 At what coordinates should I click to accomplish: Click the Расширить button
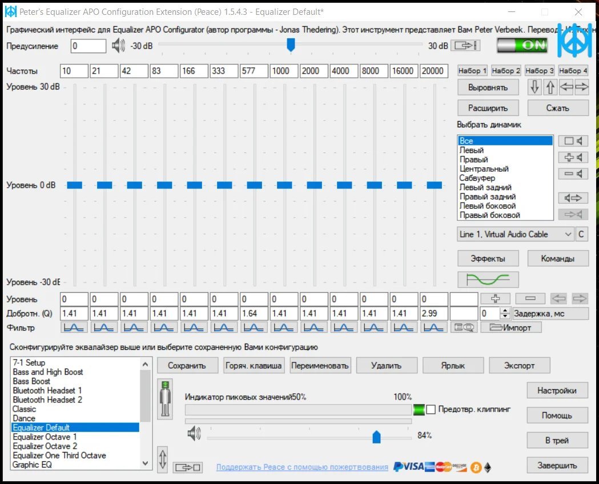(488, 108)
